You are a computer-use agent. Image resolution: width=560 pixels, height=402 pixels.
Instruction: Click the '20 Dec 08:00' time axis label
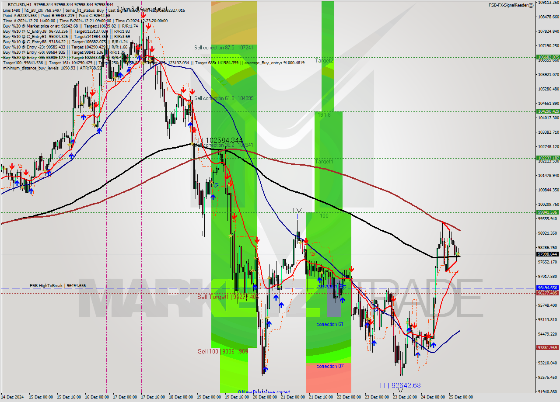coord(265,397)
